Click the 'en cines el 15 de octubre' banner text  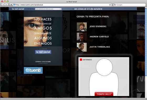click(x=88, y=9)
